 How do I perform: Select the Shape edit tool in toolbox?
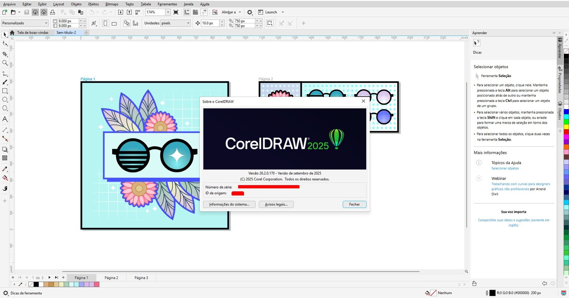tap(5, 44)
